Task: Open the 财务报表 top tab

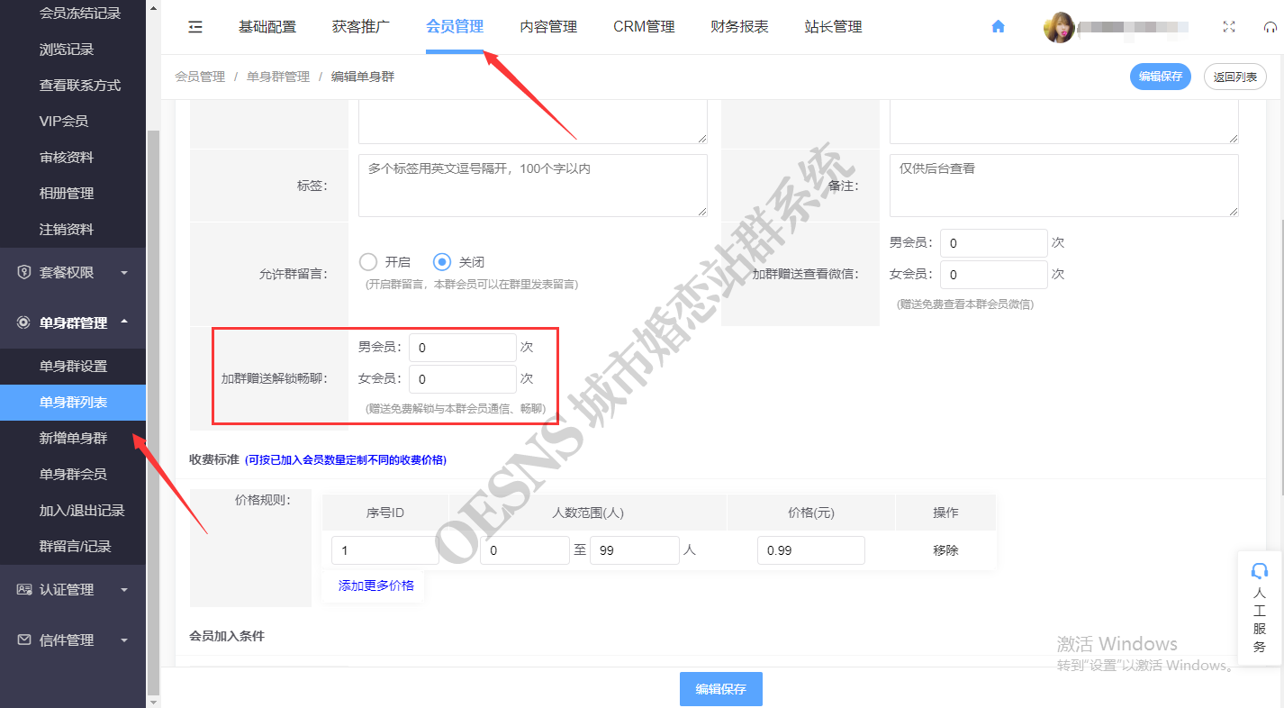Action: (x=739, y=27)
